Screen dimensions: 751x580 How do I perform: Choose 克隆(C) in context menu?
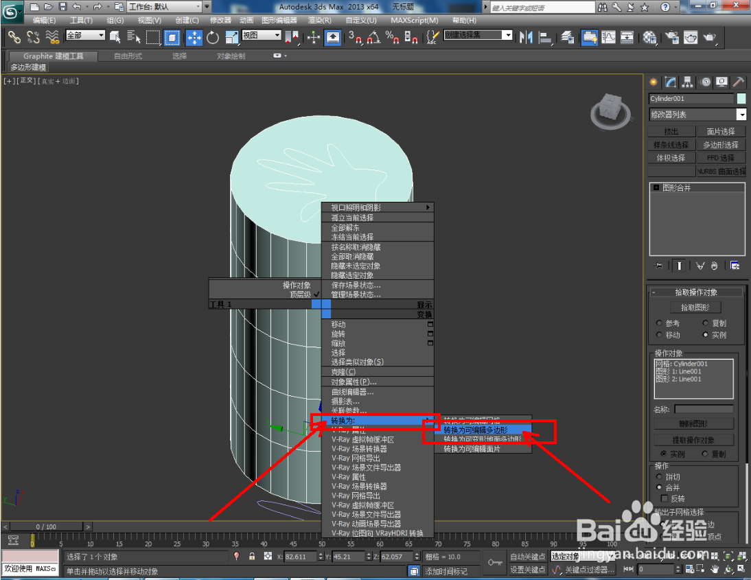coord(378,371)
